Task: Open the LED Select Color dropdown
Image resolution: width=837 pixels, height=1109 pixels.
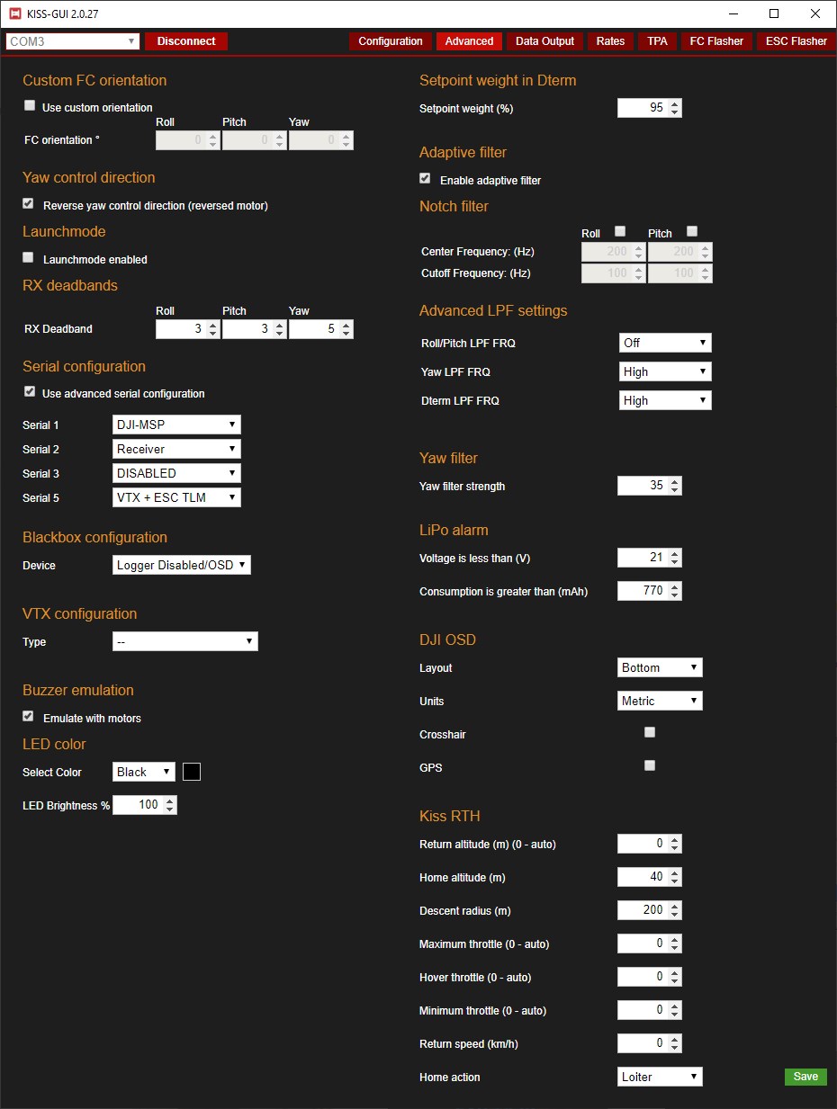Action: (x=144, y=772)
